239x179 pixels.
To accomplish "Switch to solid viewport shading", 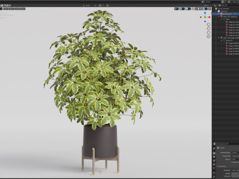I will click(199, 9).
